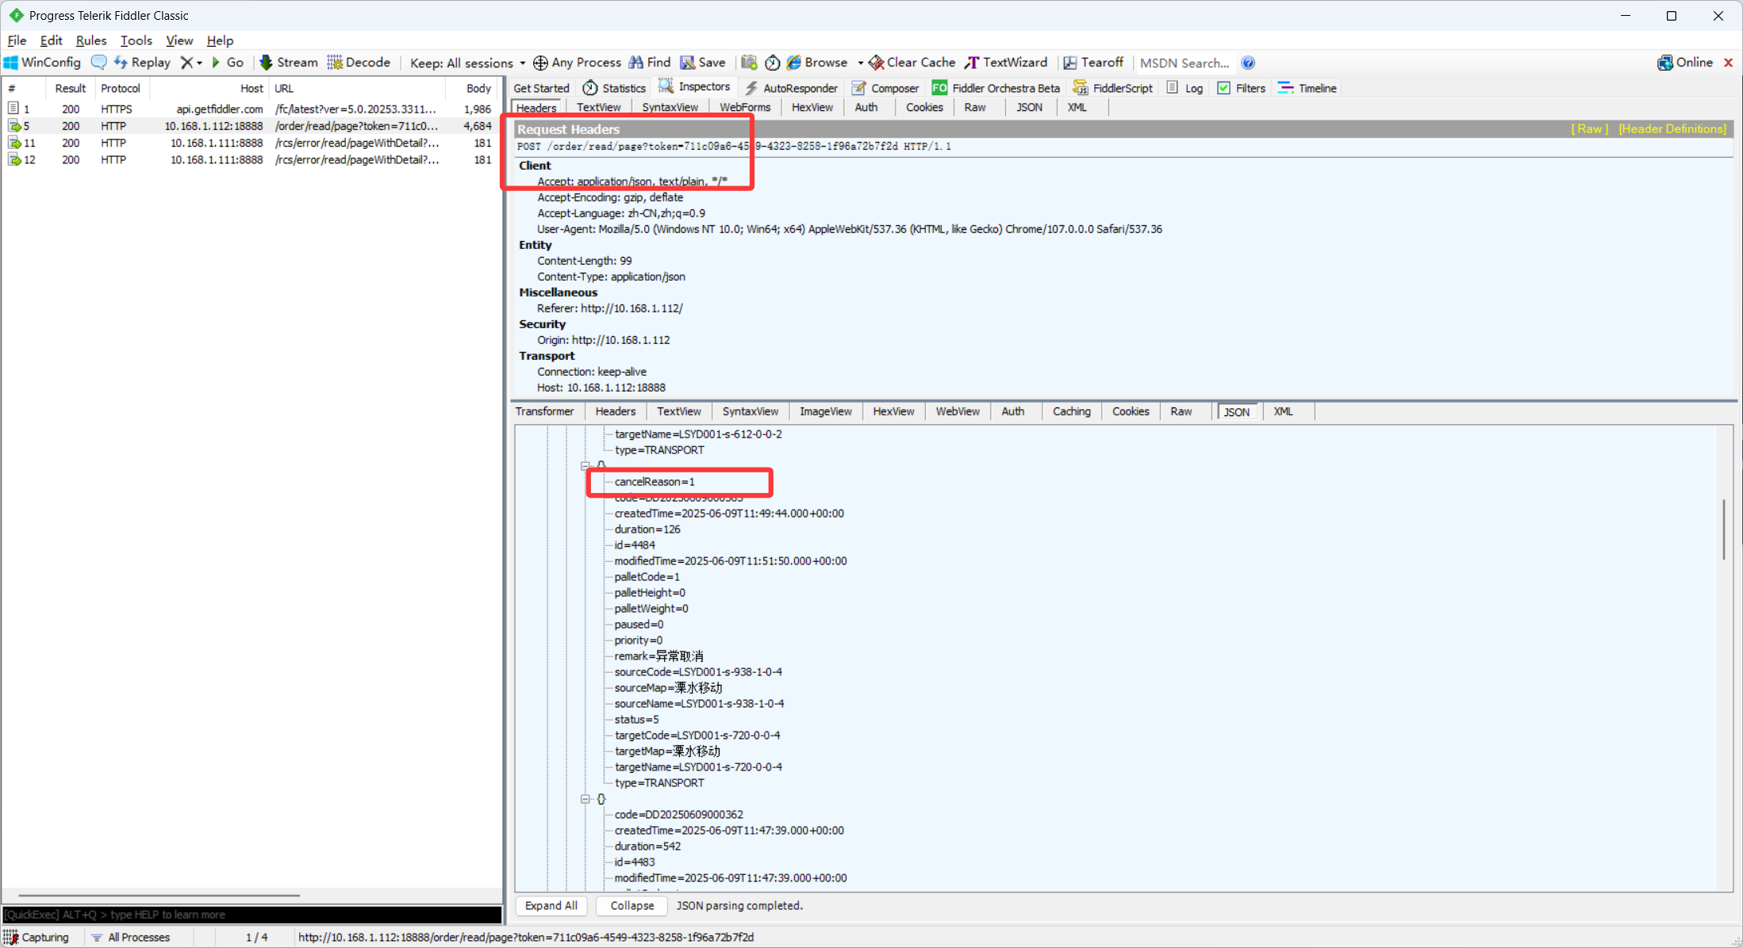Viewport: 1743px width, 948px height.
Task: Toggle Stream mode
Action: (x=289, y=63)
